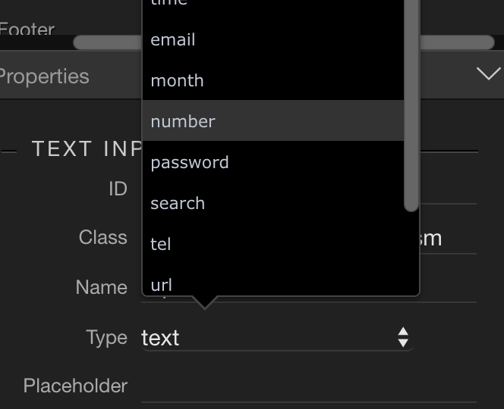Click the Class input field value

(x=430, y=239)
